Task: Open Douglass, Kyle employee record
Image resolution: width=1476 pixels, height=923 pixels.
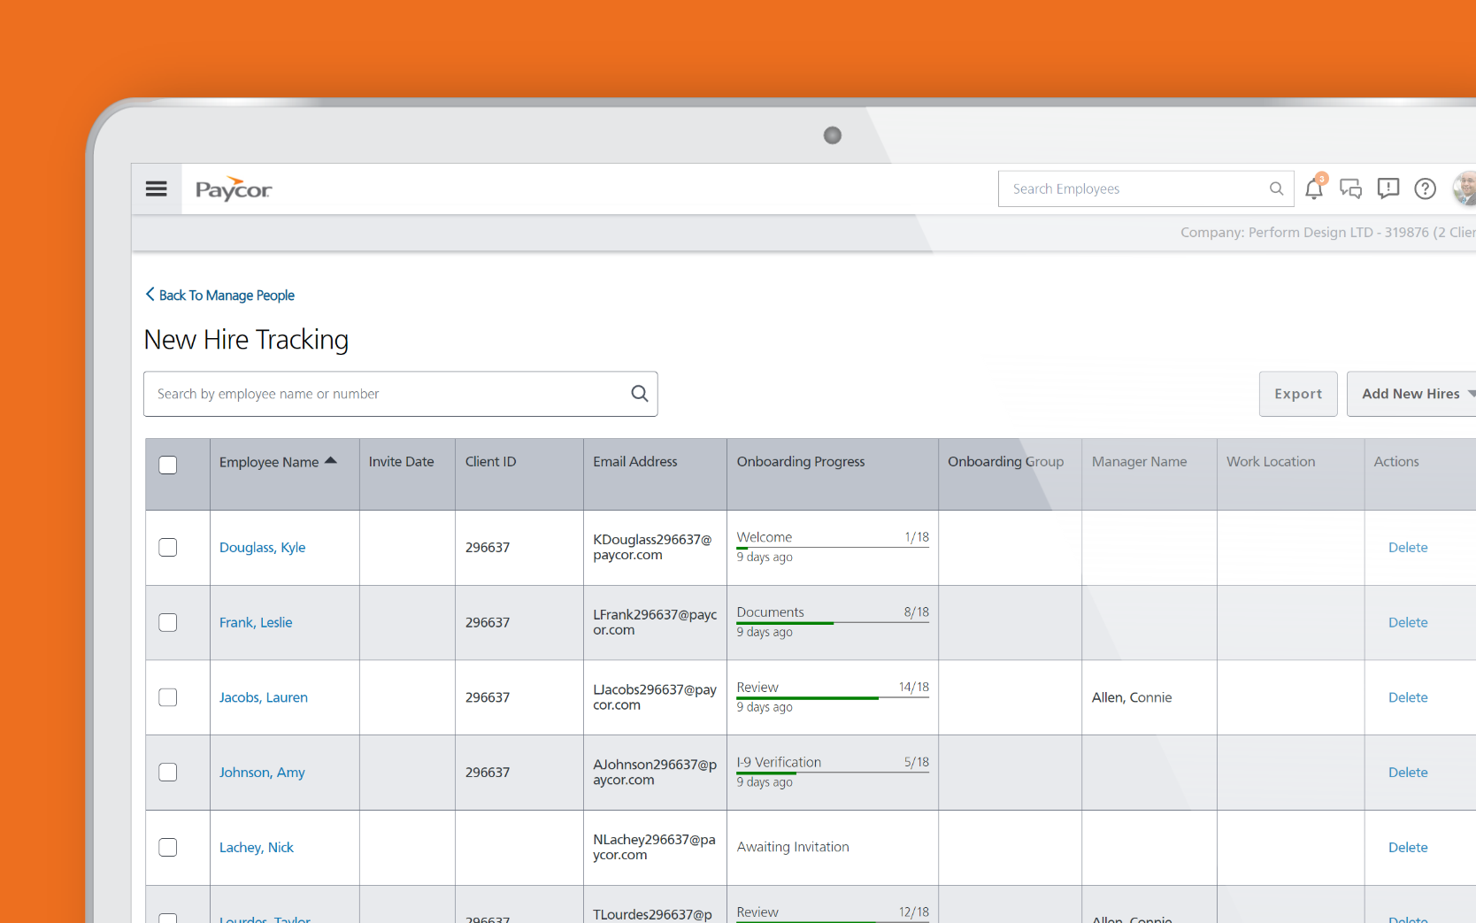Action: [262, 548]
